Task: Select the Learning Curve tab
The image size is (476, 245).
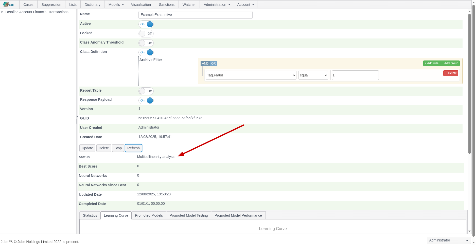Action: tap(116, 215)
